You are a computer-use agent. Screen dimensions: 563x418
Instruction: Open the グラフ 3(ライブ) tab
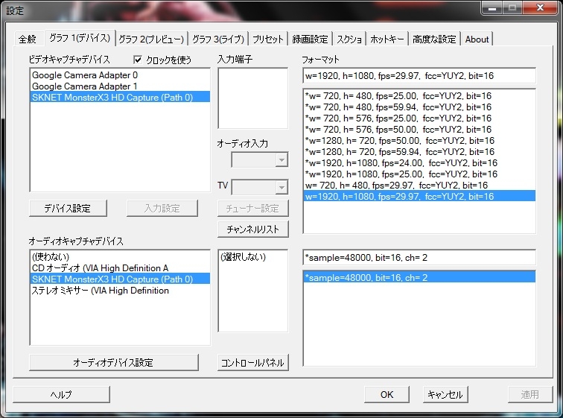point(218,39)
